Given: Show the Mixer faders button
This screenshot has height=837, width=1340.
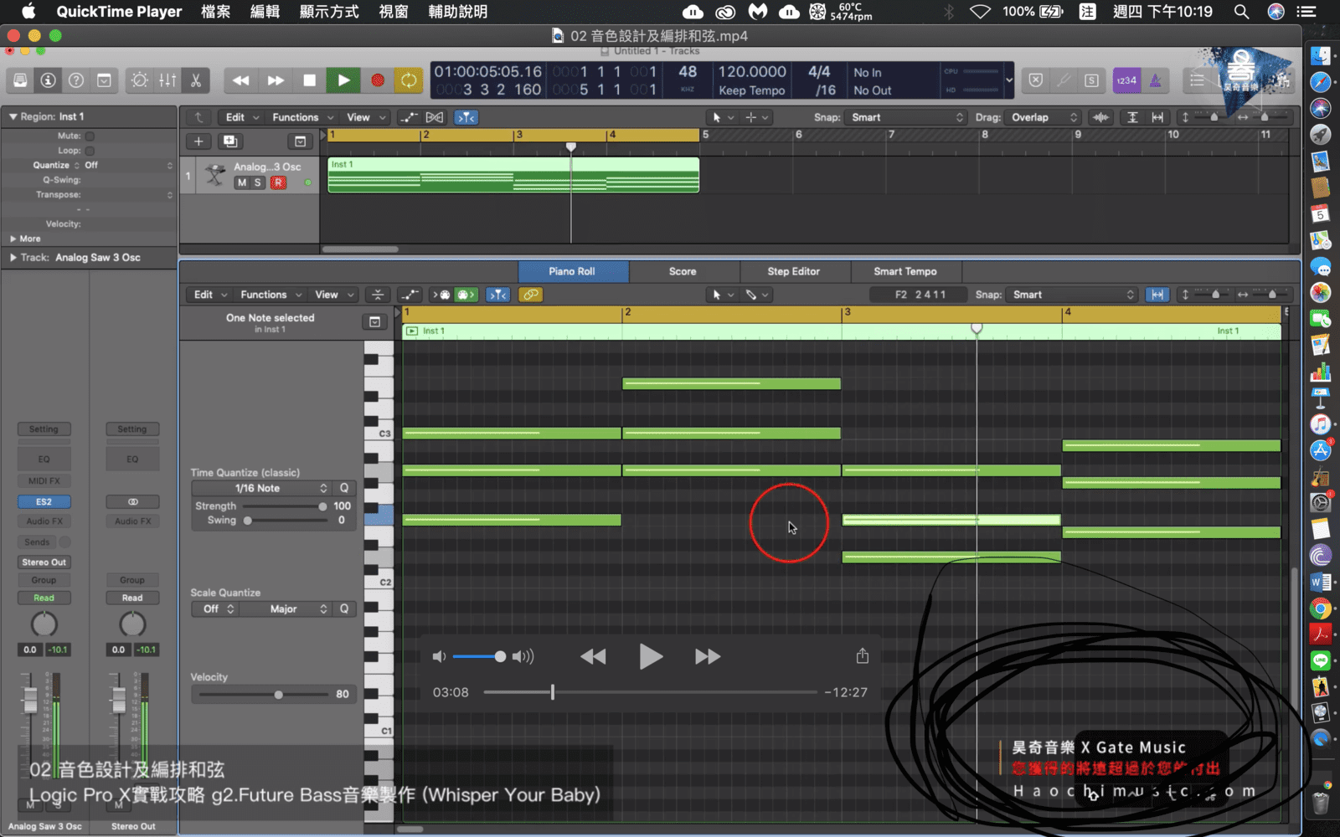Looking at the screenshot, I should tap(167, 80).
